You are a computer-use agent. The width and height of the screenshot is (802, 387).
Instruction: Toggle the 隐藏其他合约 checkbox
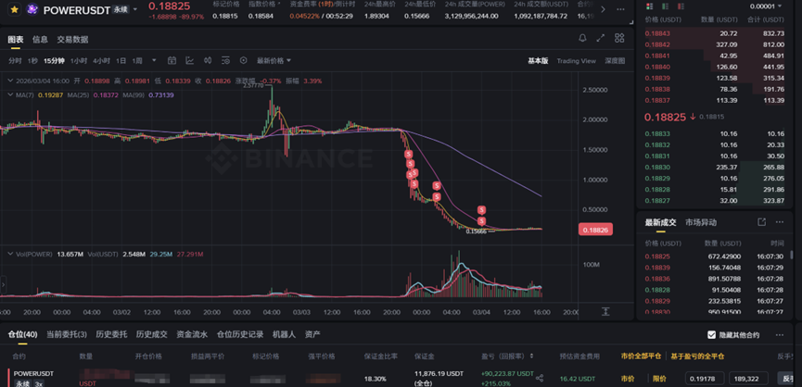pos(711,335)
